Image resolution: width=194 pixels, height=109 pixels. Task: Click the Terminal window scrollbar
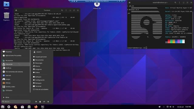[x=79, y=54]
